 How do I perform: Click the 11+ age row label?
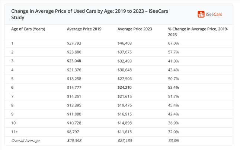15,132
